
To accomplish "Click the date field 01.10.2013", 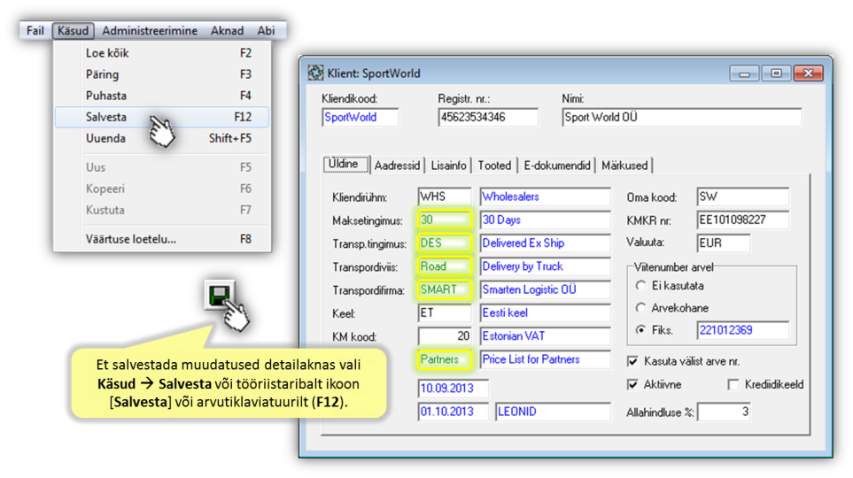I will 454,412.
